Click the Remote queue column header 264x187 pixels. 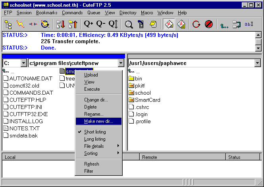pyautogui.click(x=183, y=157)
